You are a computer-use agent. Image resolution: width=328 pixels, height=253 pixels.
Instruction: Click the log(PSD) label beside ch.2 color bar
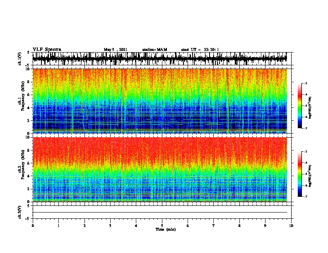click(x=310, y=176)
